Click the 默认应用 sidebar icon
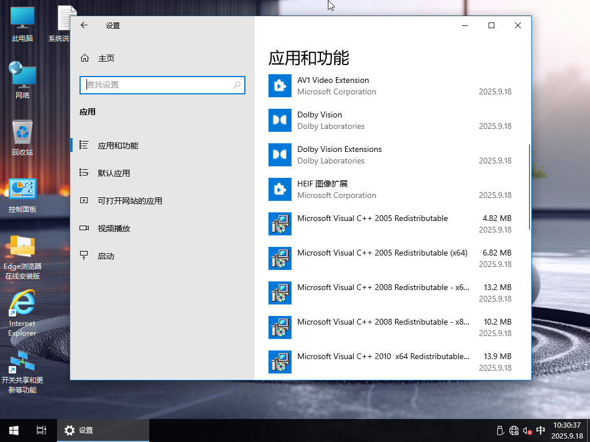This screenshot has height=442, width=590. (84, 173)
